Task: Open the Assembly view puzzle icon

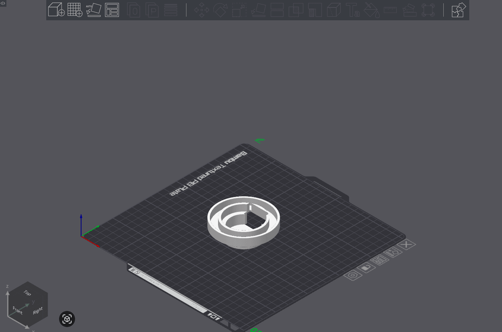Action: 458,10
